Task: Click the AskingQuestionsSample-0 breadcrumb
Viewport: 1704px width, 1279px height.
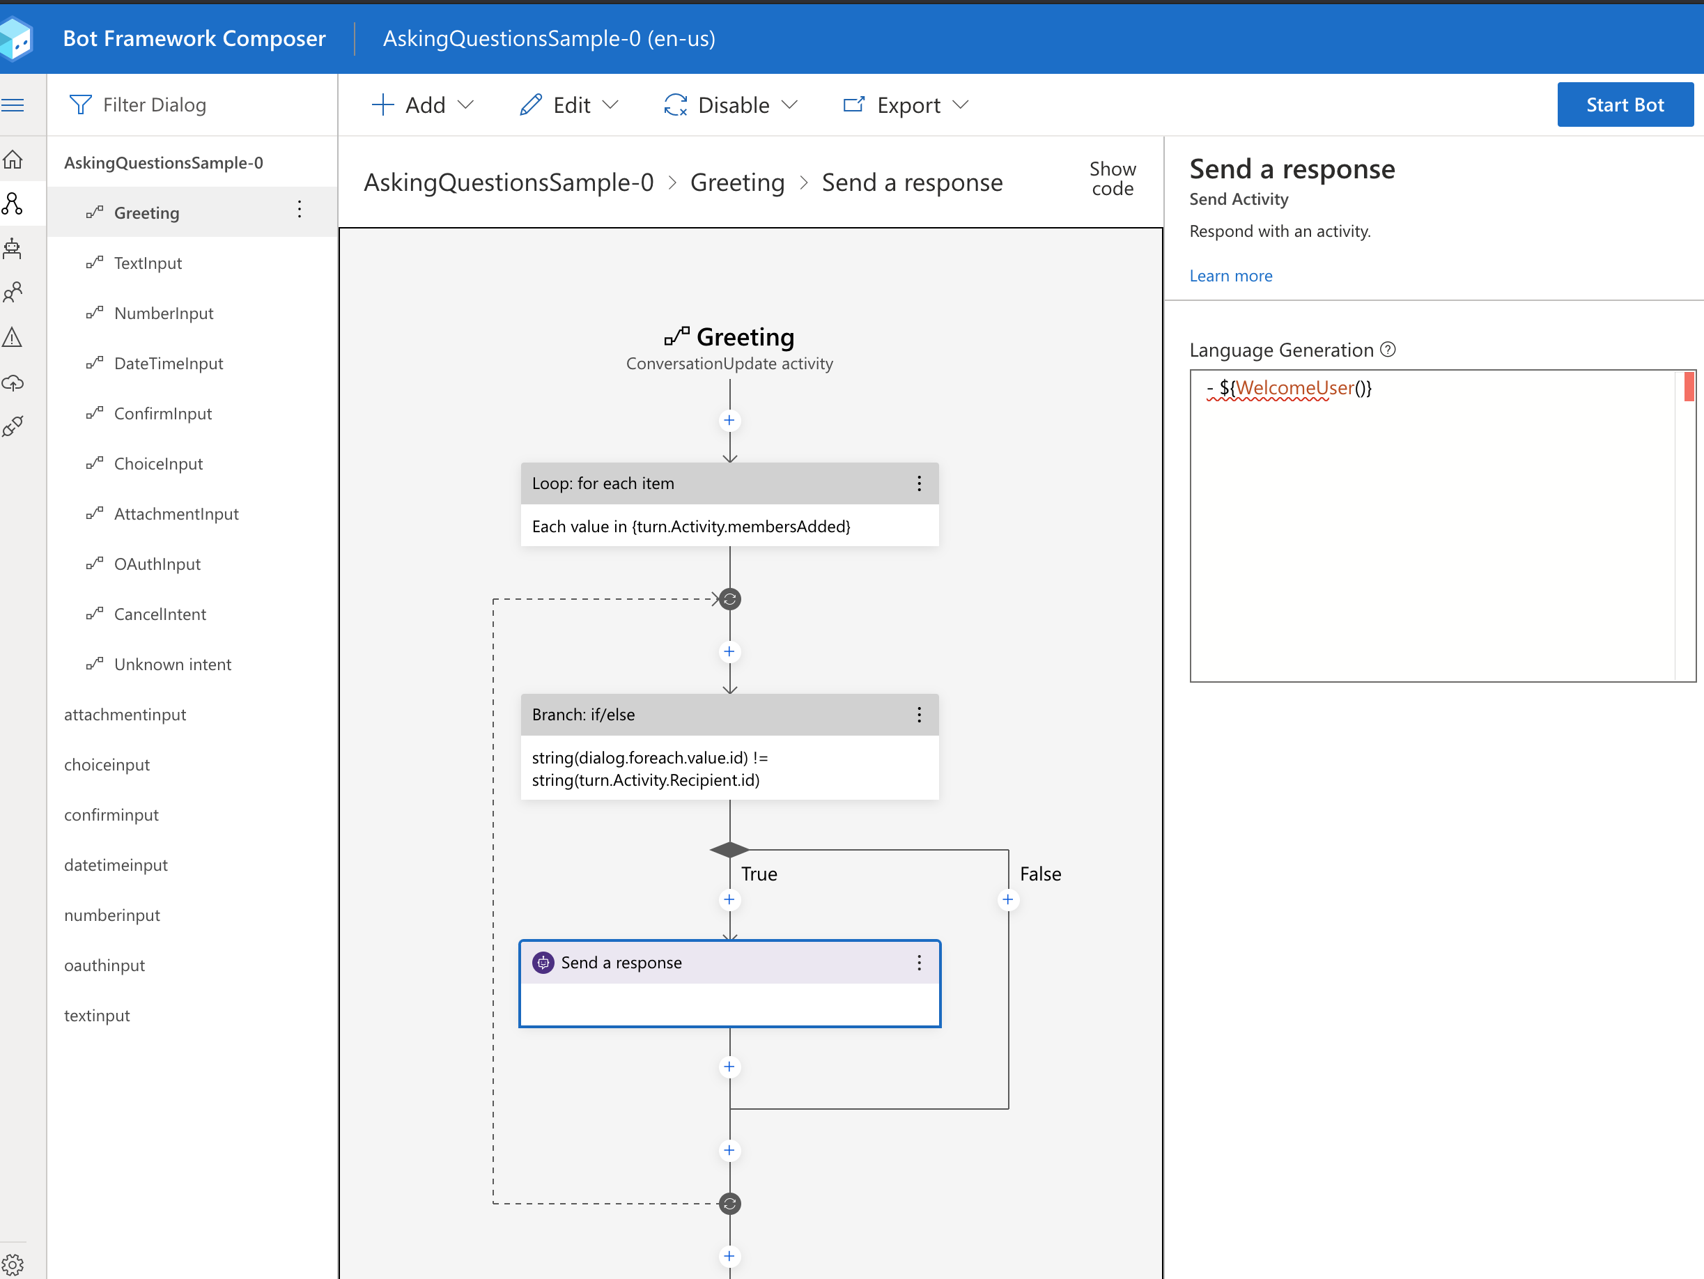Action: [x=509, y=183]
